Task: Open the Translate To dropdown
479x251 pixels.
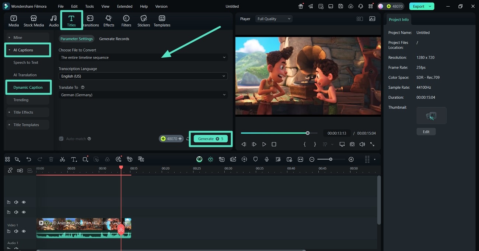Action: 143,95
